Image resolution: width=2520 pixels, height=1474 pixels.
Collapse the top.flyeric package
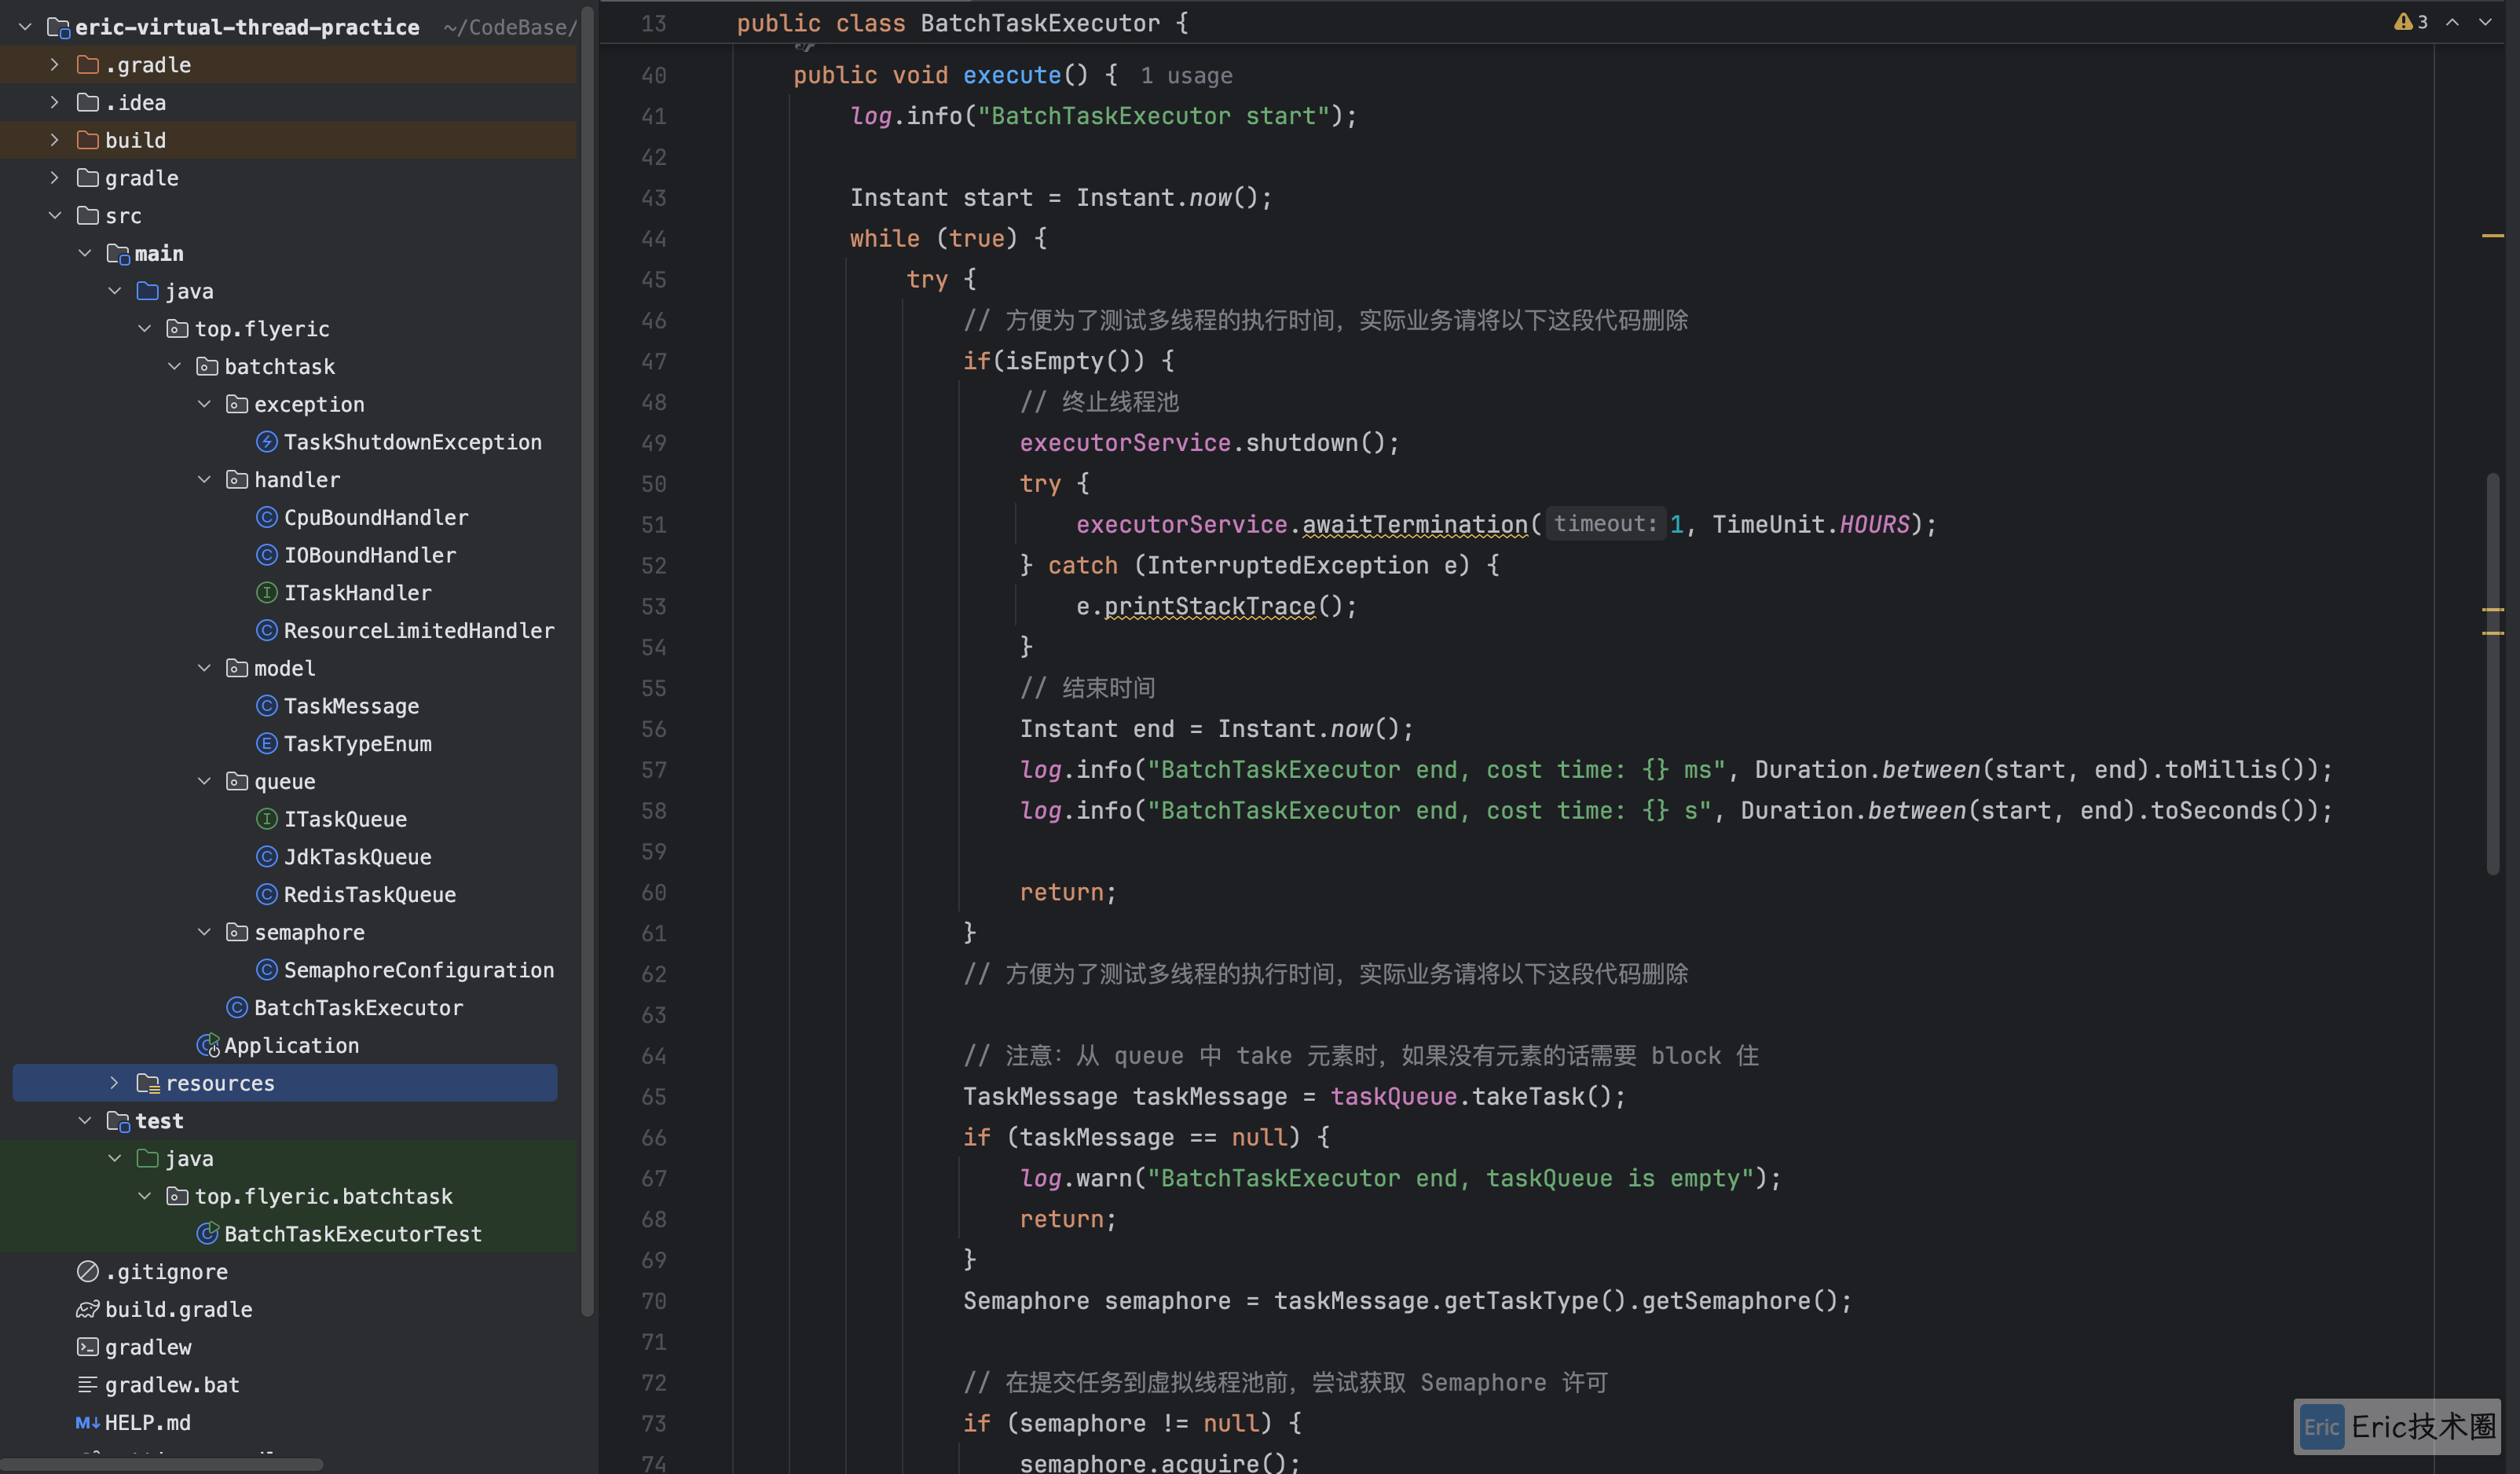[144, 329]
